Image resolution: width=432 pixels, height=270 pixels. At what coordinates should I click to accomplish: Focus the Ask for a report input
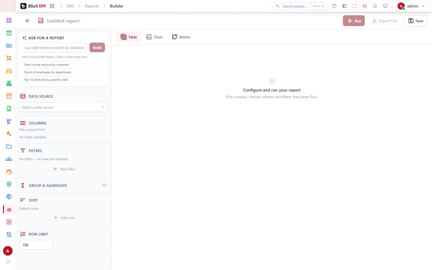pos(54,47)
